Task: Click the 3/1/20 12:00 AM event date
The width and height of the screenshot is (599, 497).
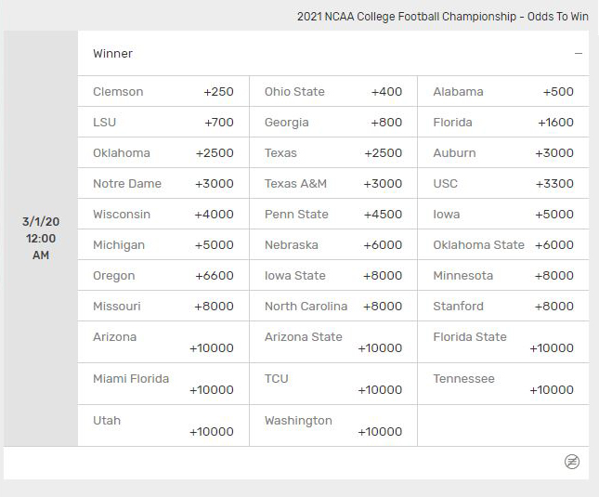Action: tap(41, 238)
